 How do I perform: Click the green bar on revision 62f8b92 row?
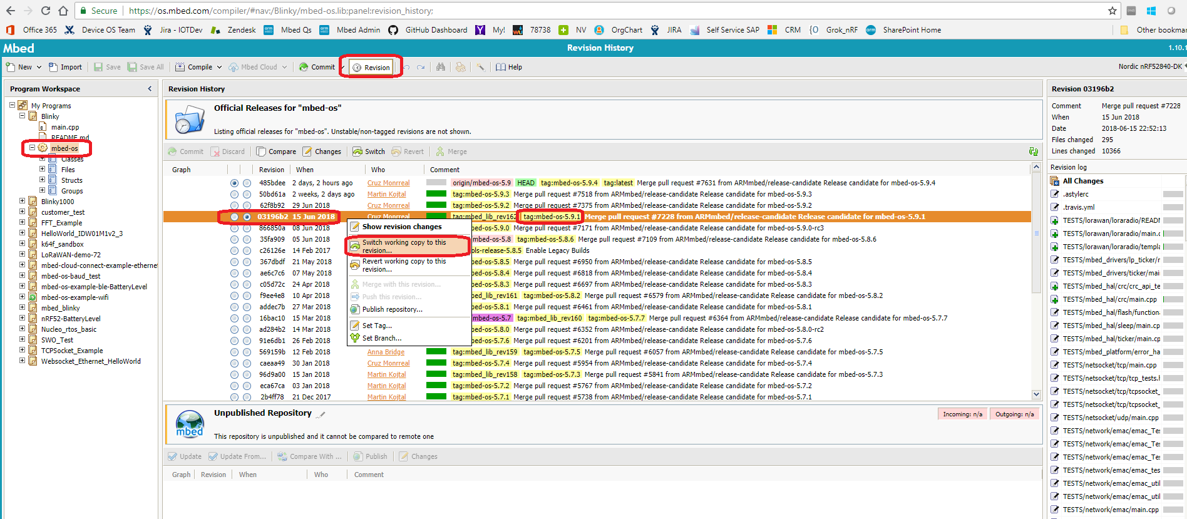pyautogui.click(x=436, y=205)
